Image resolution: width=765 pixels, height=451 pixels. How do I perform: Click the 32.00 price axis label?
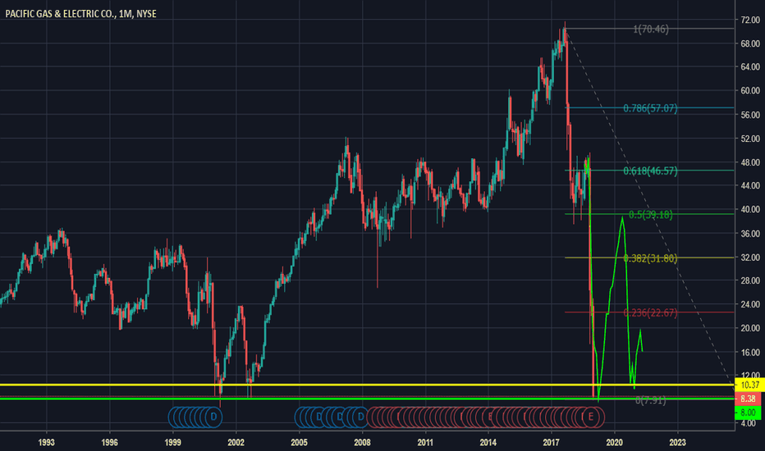750,257
